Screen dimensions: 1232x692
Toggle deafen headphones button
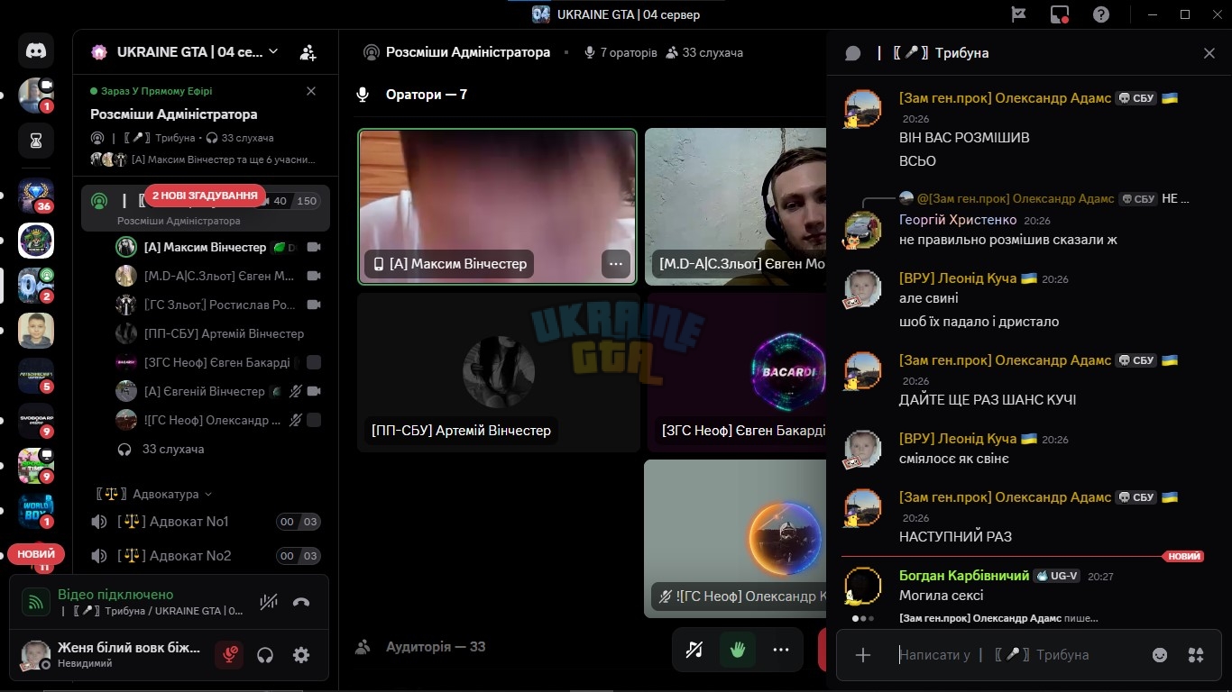point(265,655)
